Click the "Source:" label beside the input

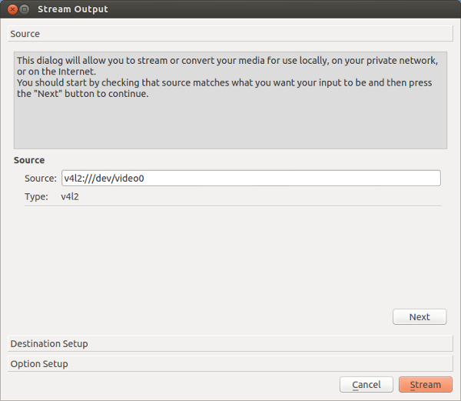[x=40, y=178]
